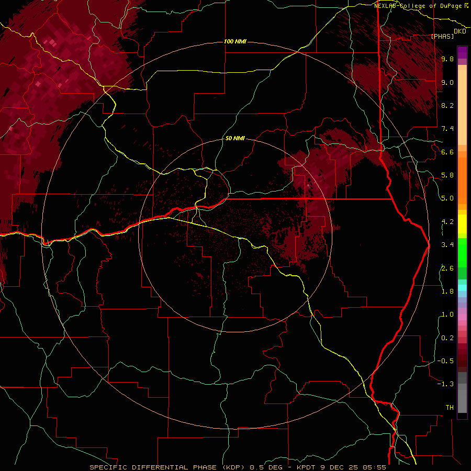Click the 3.4 scale value
This screenshot has width=471, height=471.
[x=447, y=245]
